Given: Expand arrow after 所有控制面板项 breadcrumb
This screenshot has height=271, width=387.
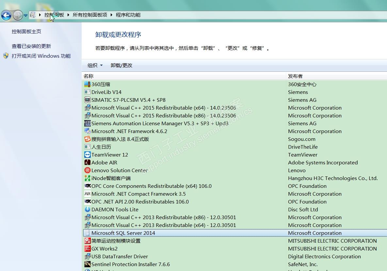Looking at the screenshot, I should (111, 15).
